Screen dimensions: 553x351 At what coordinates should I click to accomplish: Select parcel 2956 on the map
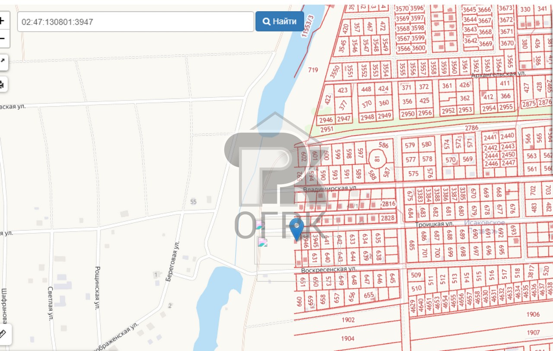click(x=425, y=113)
